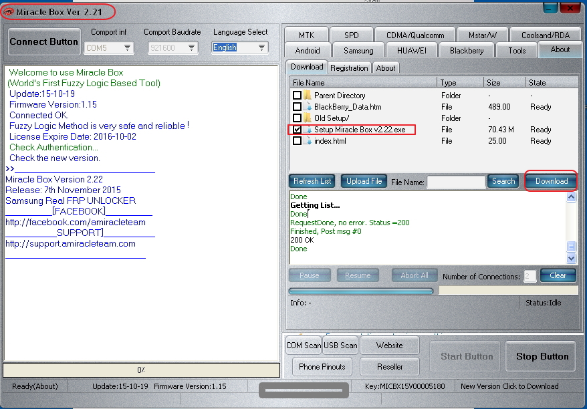Select the Tools tab
Viewport: 587px width, 409px height.
tap(517, 51)
